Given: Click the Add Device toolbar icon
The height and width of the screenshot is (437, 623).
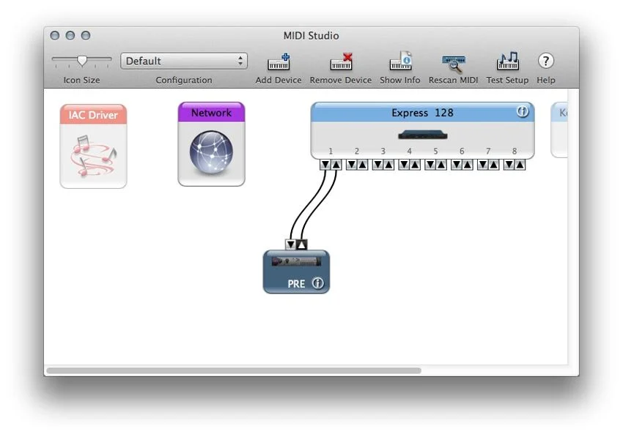Looking at the screenshot, I should 279,62.
